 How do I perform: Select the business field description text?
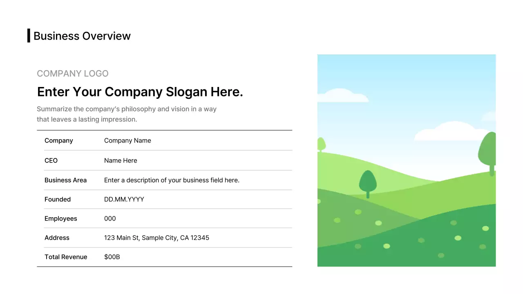coord(172,180)
